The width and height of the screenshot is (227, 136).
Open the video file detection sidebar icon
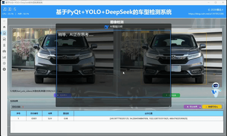point(4,39)
